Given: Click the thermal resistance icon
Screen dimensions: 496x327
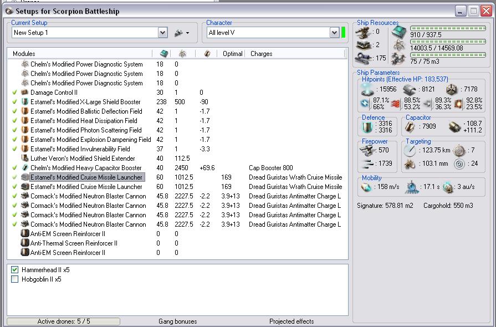Looking at the screenshot, I should (396, 104).
